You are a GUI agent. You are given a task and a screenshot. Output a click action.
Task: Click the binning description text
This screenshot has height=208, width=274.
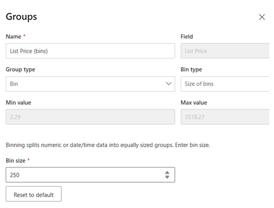point(108,145)
